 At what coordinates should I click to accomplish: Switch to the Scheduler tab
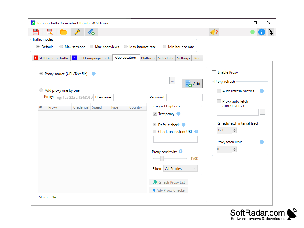click(166, 58)
